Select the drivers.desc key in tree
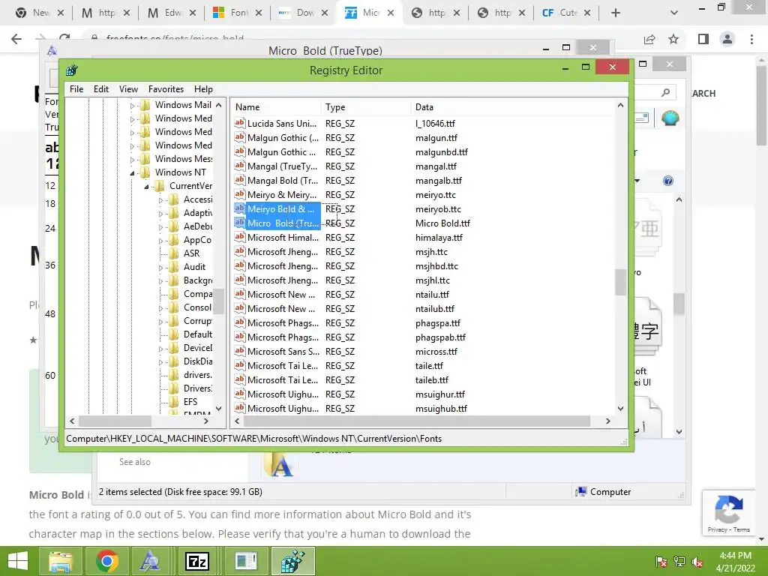This screenshot has width=768, height=576. [x=197, y=375]
